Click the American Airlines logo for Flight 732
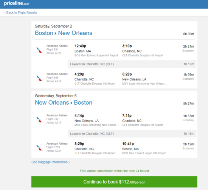208x190 pixels. (x=39, y=120)
